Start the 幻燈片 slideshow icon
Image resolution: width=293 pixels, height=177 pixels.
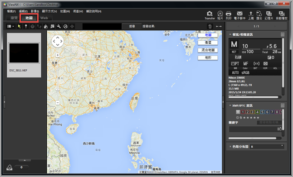pos(269,14)
